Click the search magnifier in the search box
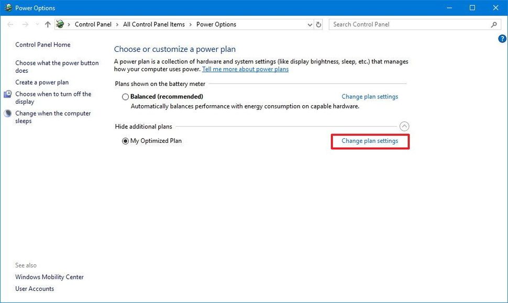 493,24
